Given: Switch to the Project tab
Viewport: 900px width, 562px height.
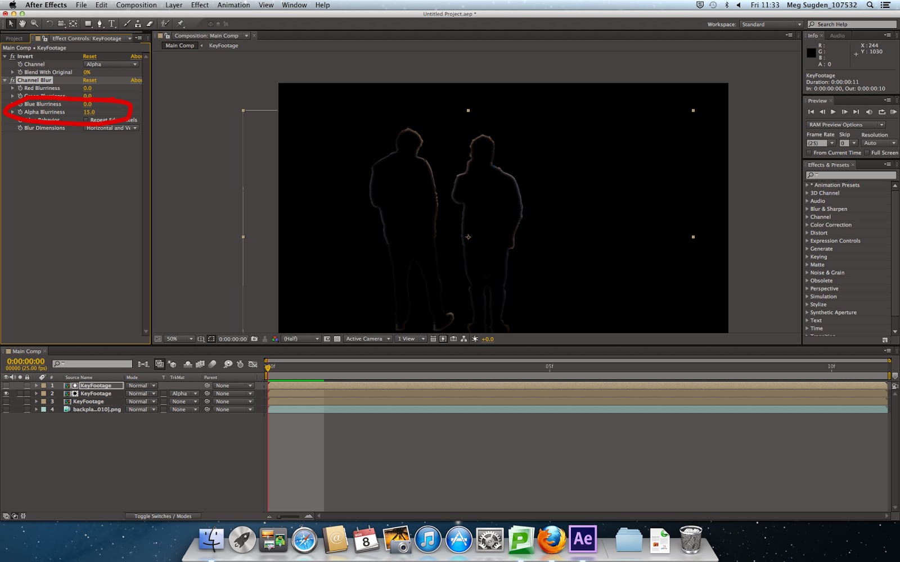Looking at the screenshot, I should [14, 39].
